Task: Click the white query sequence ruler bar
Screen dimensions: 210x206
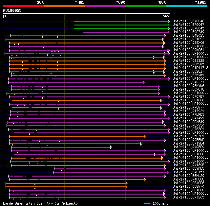Action: point(87,13)
